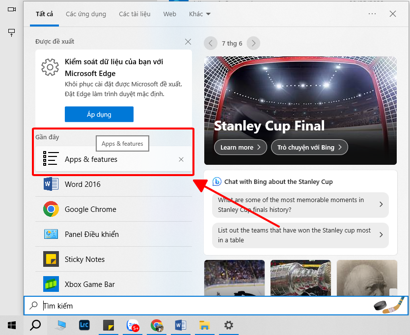
Task: Click Kiểm soát dữ liệu Microsoft Edge title
Action: 114,67
